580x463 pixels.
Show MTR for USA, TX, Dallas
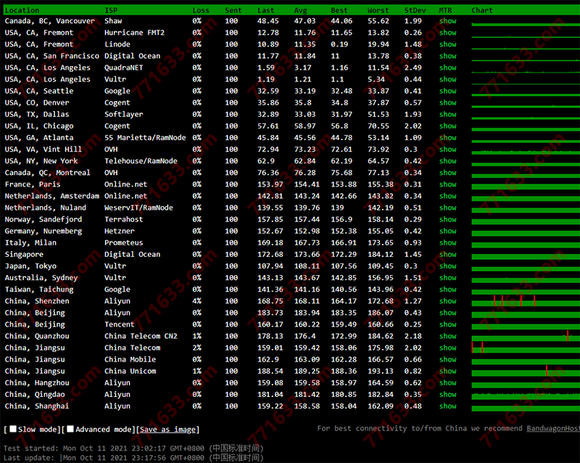447,115
